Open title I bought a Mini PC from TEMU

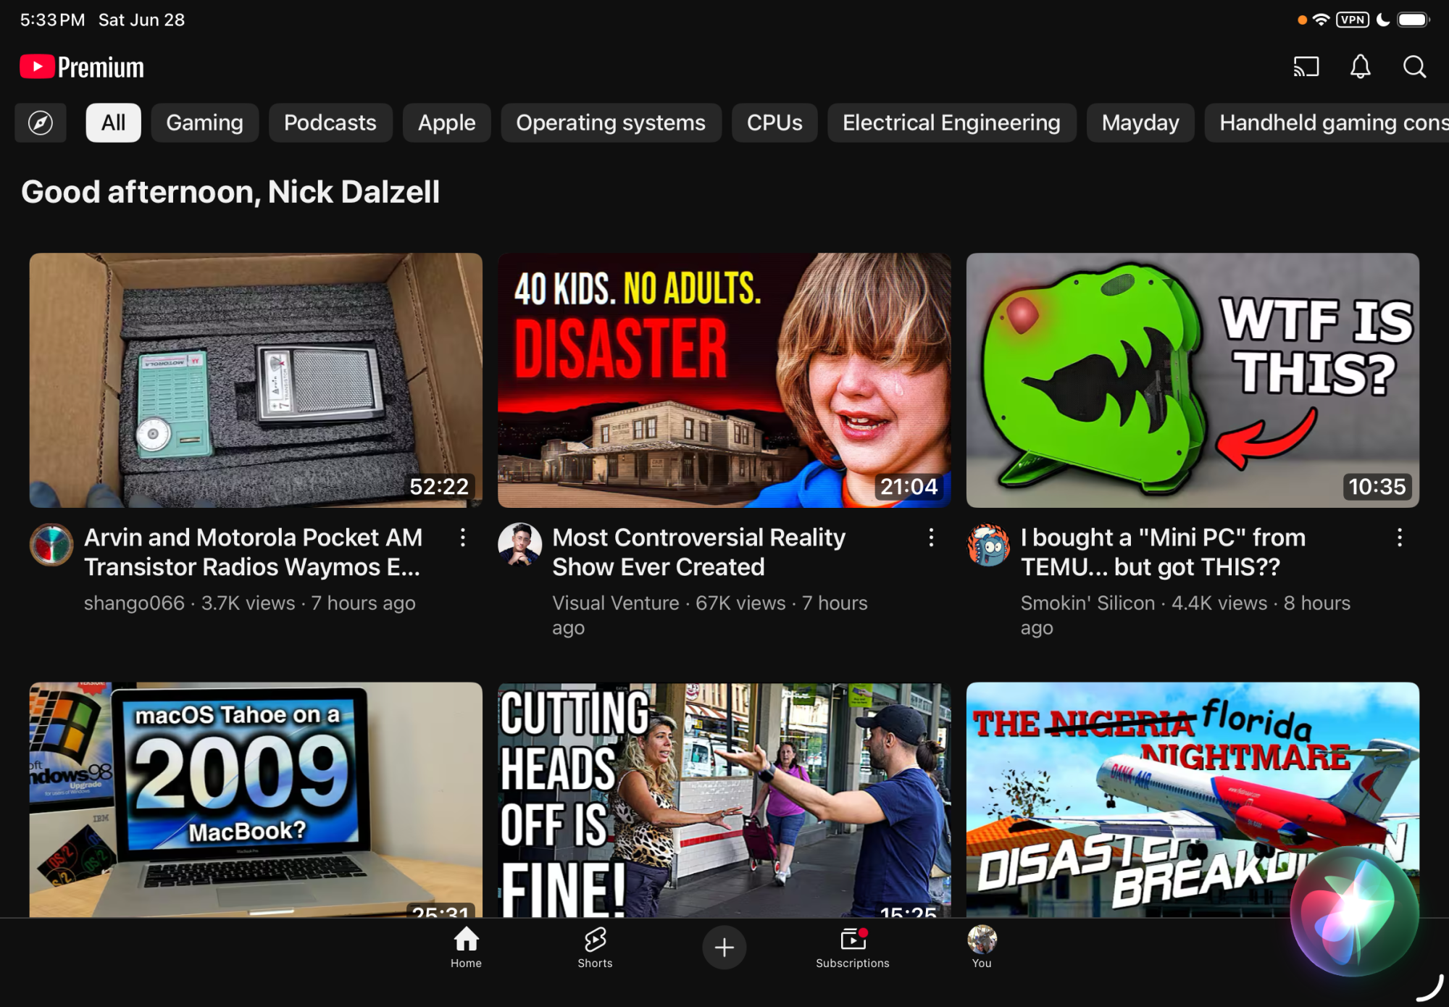click(1163, 552)
